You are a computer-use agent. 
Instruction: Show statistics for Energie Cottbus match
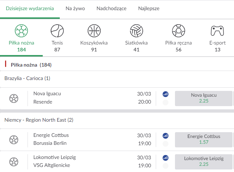pyautogui.click(x=166, y=136)
